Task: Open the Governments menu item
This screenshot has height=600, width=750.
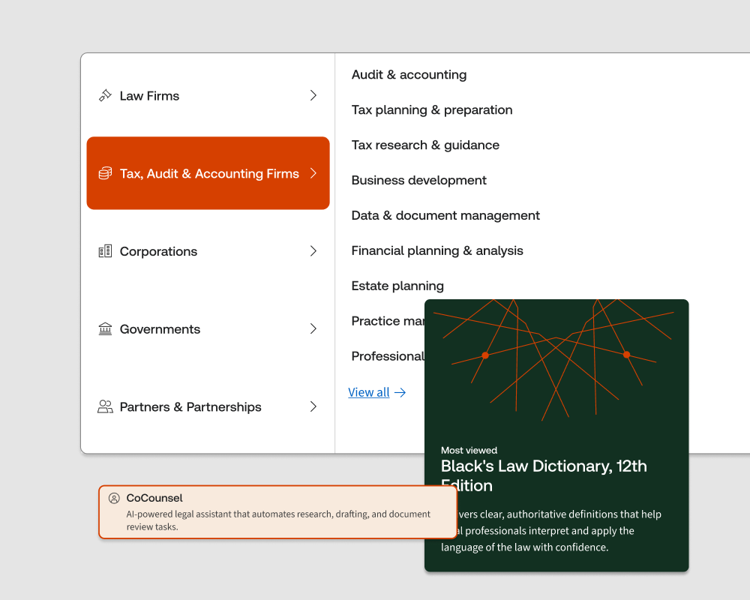Action: pos(208,328)
